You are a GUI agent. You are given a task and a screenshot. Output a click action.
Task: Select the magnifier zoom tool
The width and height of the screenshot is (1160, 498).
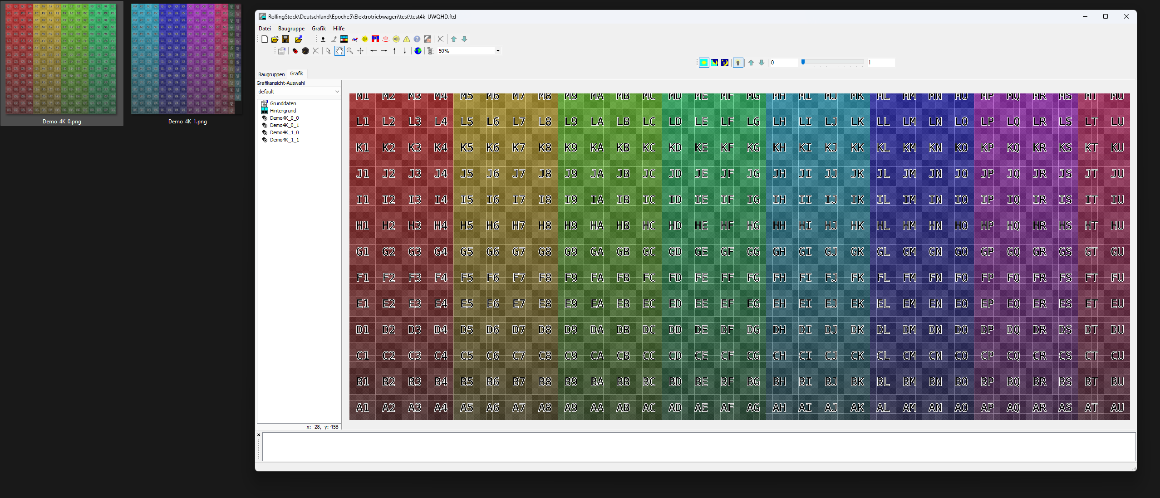click(x=350, y=51)
